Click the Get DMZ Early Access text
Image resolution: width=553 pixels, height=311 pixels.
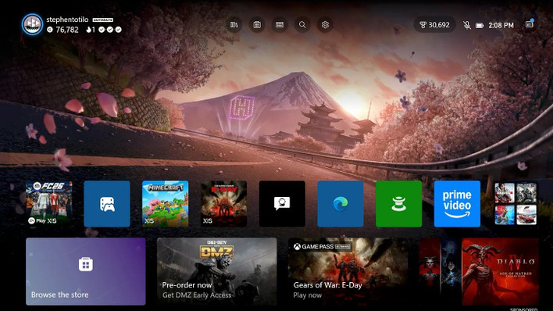point(197,295)
